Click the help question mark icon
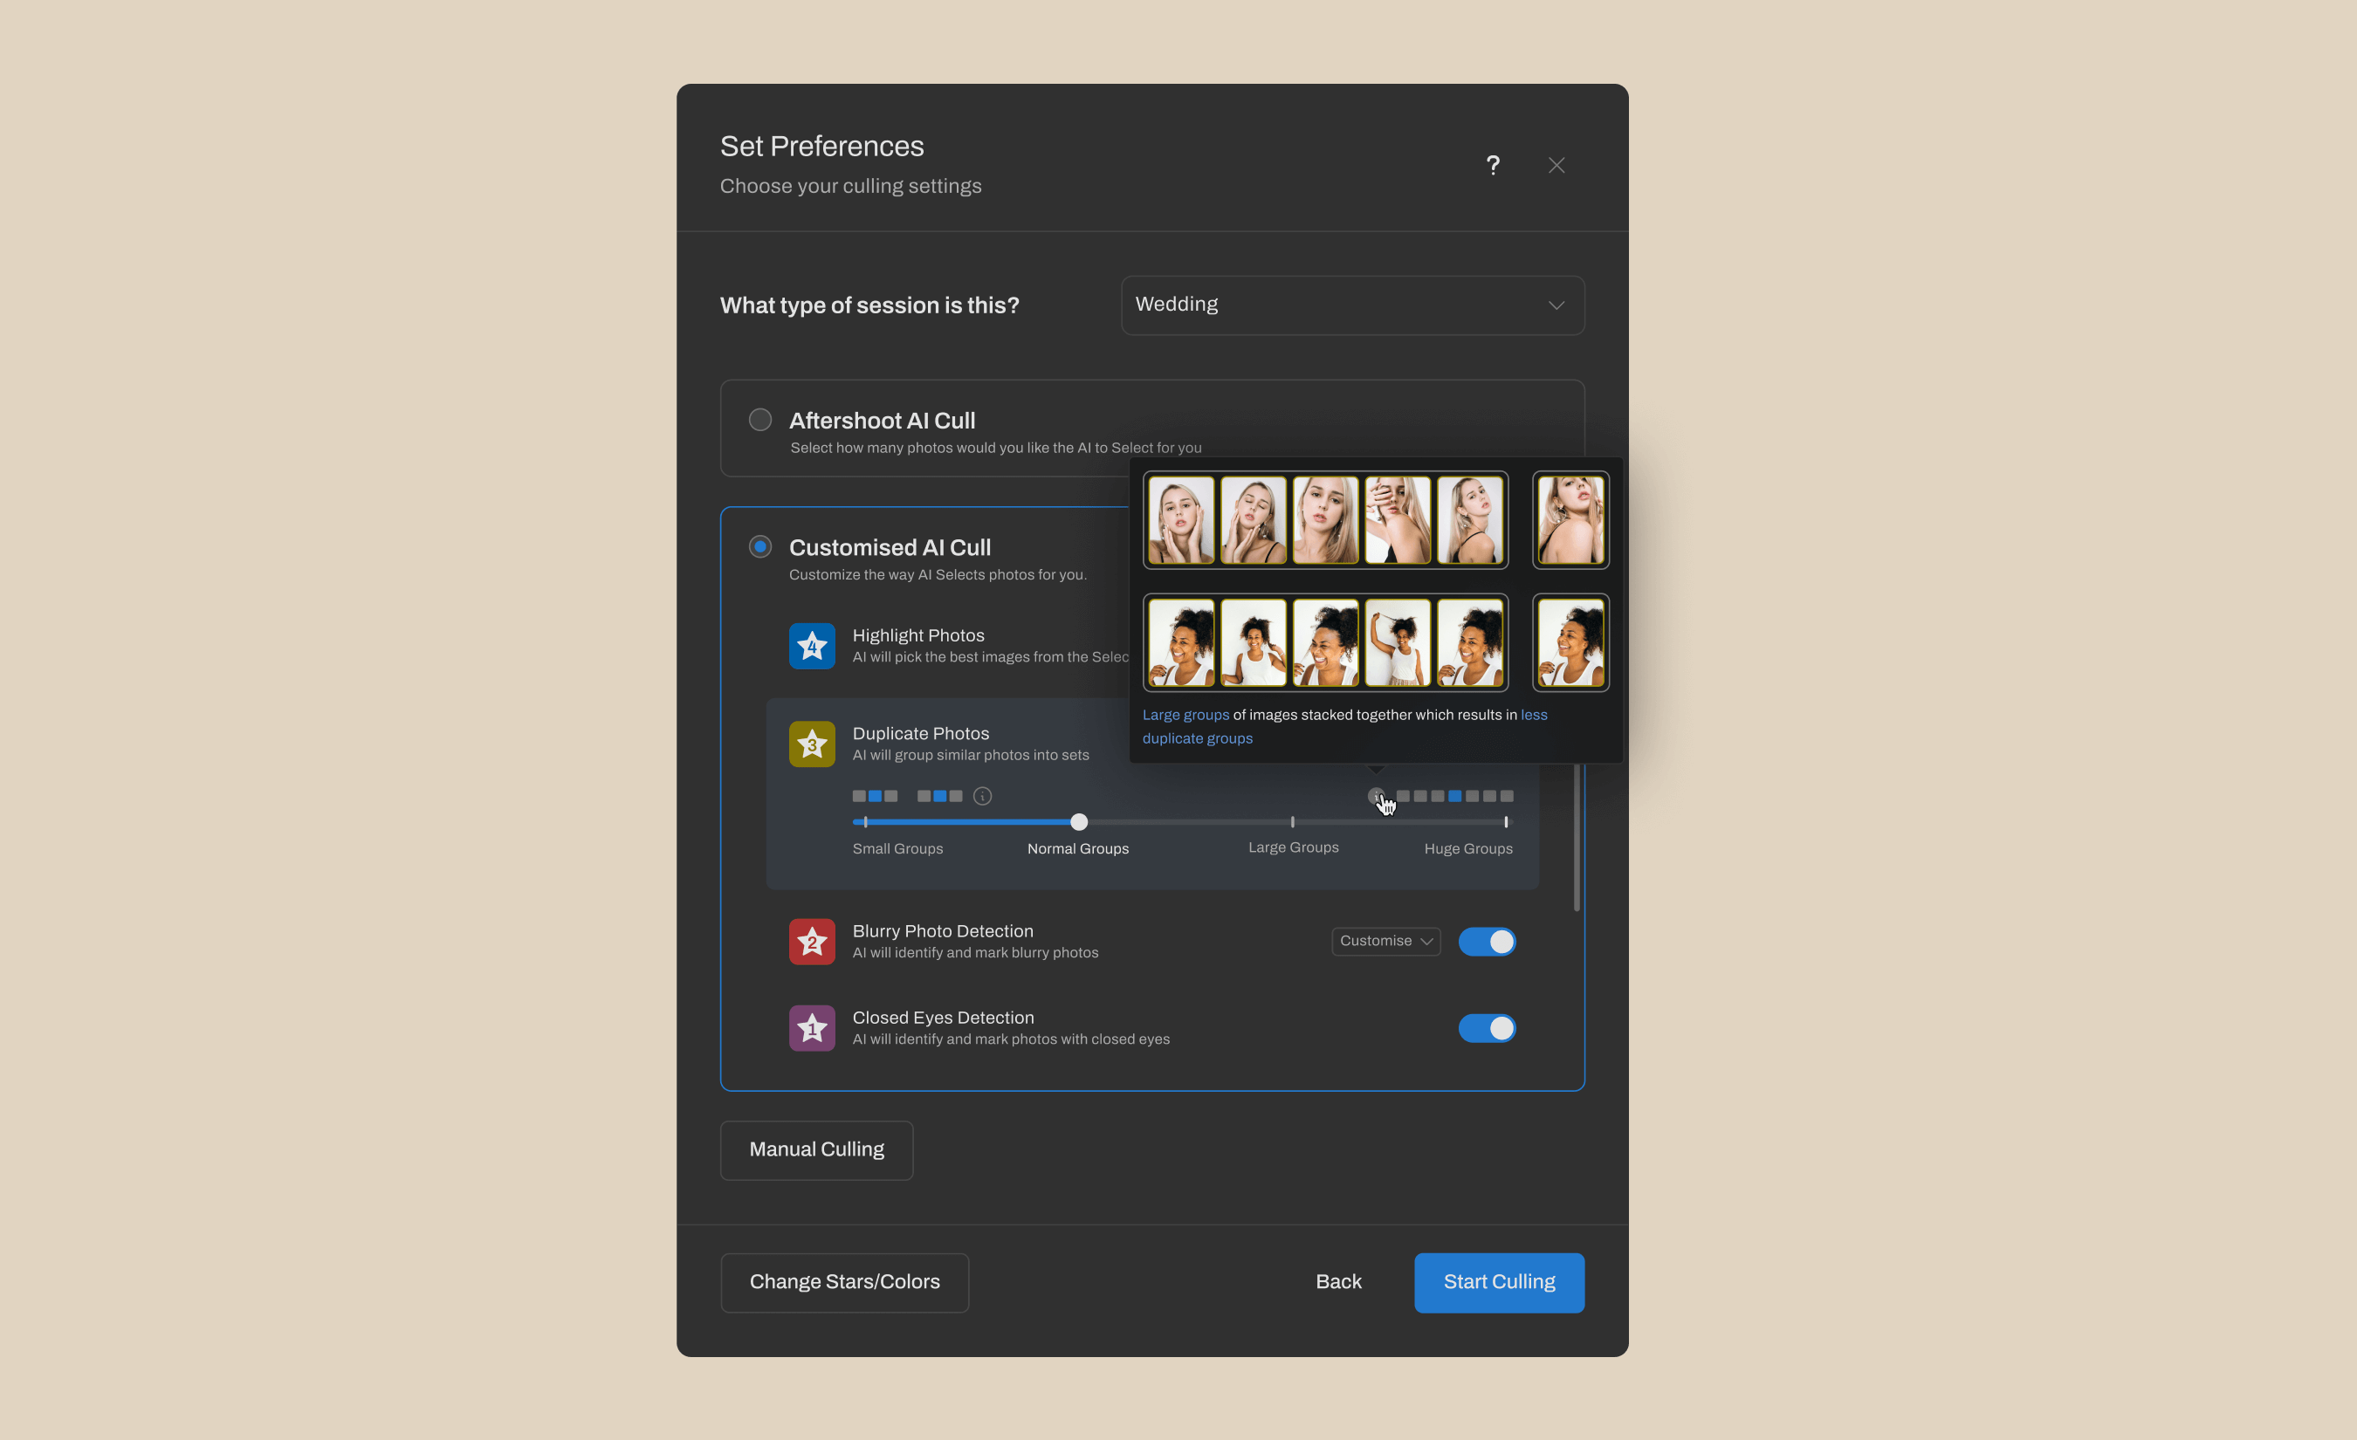This screenshot has height=1440, width=2357. point(1492,163)
